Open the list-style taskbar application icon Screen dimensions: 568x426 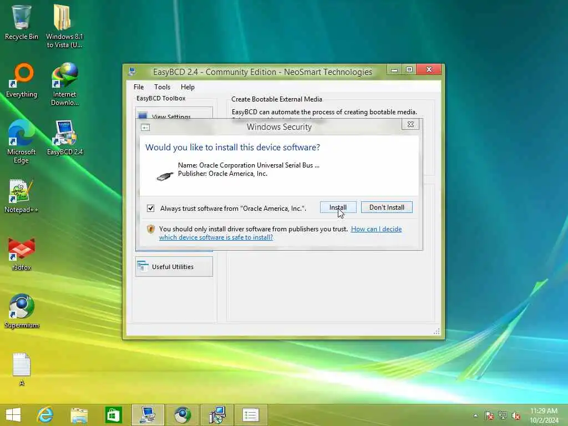pyautogui.click(x=251, y=415)
